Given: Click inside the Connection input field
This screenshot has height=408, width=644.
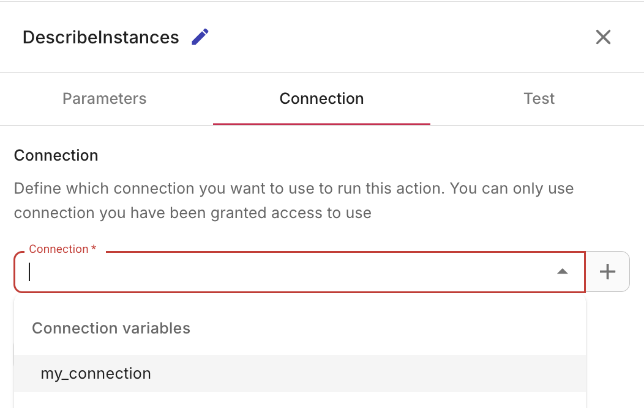Looking at the screenshot, I should click(x=245, y=271).
